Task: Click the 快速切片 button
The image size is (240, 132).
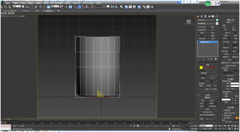Action: click(x=226, y=48)
